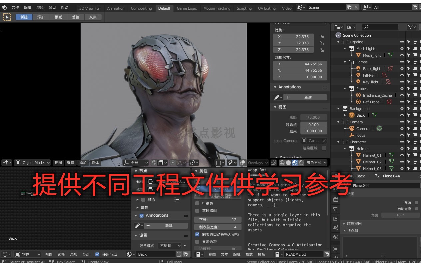
Task: Click the 字号 font size slider
Action: (218, 220)
